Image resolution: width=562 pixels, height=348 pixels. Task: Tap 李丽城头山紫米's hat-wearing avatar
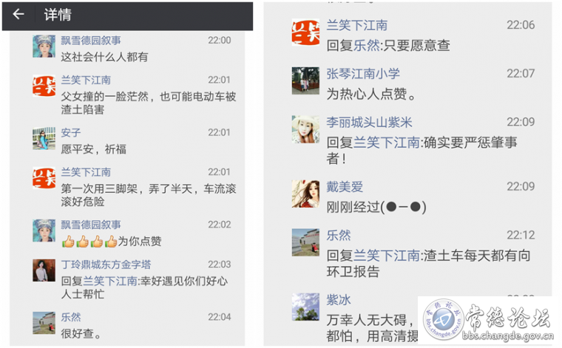[x=305, y=129]
